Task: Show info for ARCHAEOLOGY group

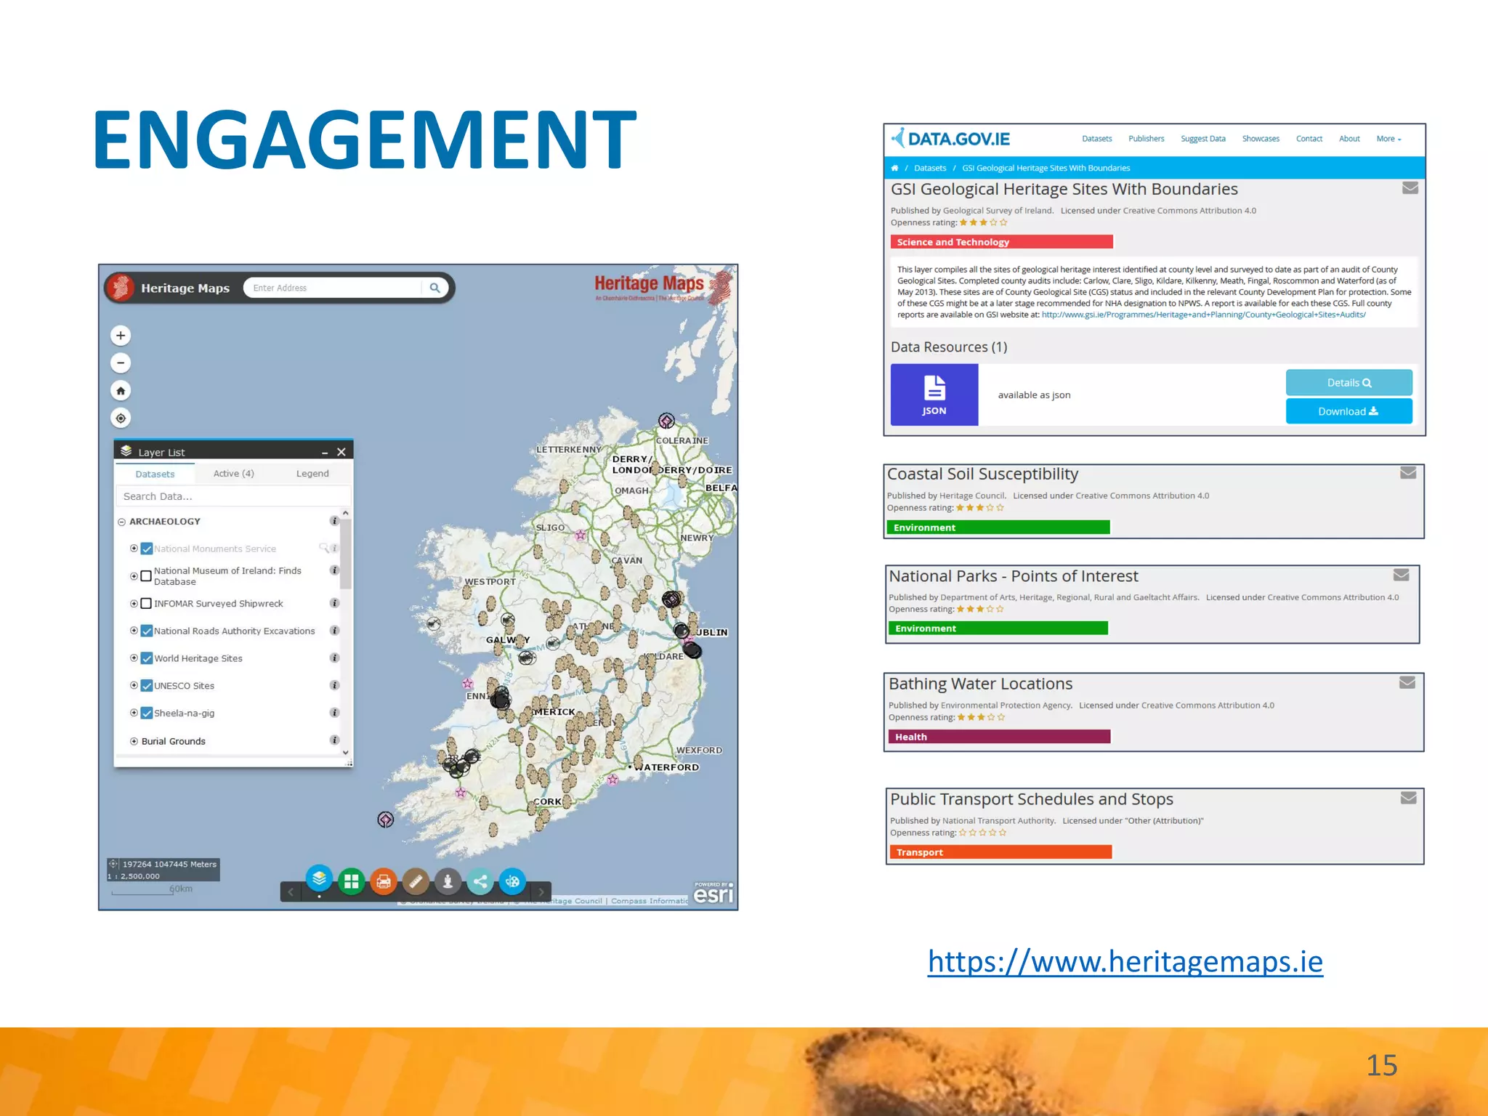Action: pyautogui.click(x=334, y=521)
